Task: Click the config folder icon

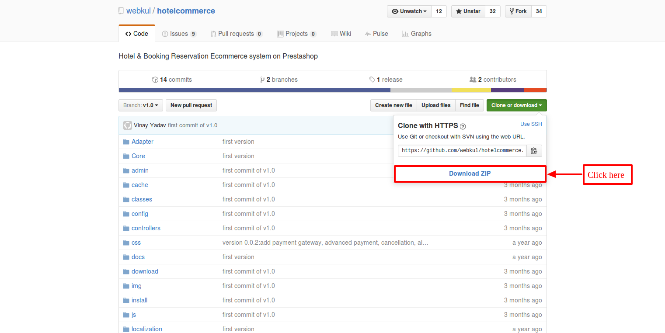Action: coord(126,214)
